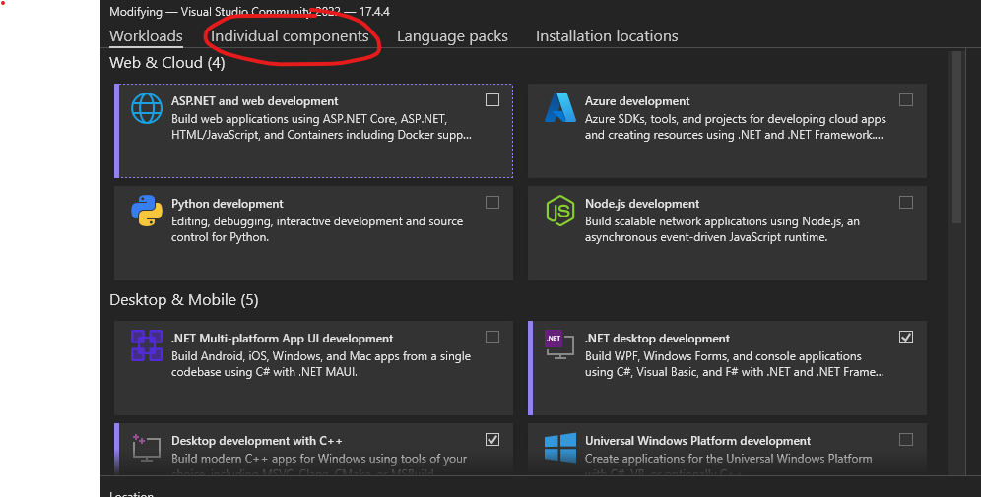Open the Individual components tab
The height and width of the screenshot is (497, 981).
(x=290, y=36)
